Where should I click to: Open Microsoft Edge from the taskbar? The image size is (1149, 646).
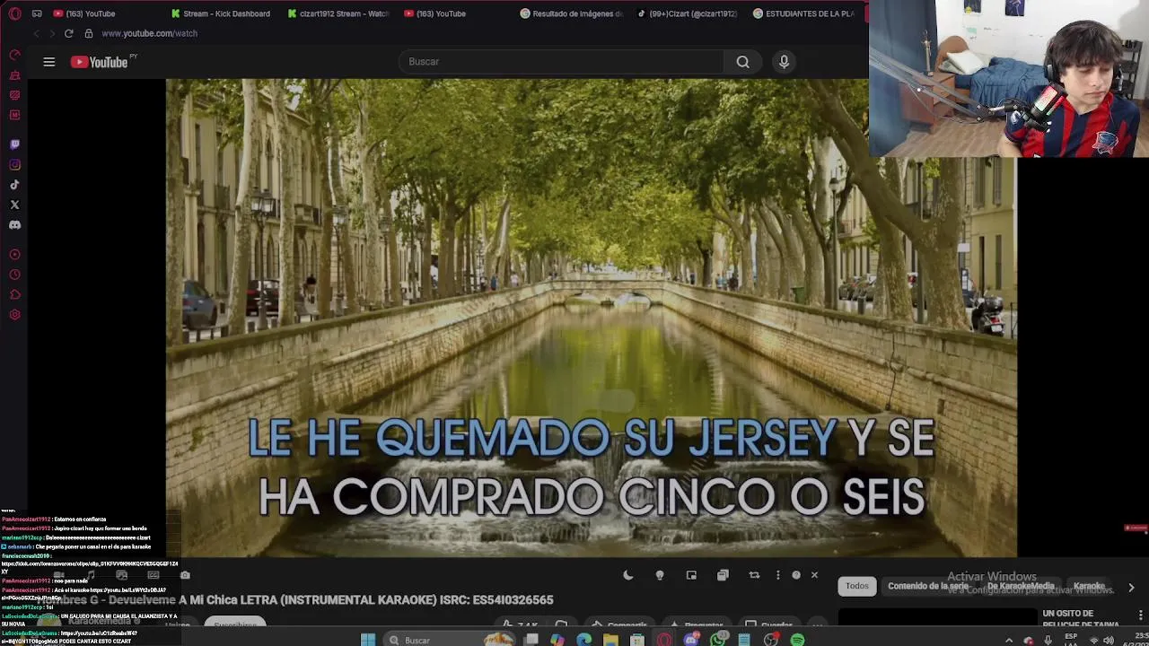(x=584, y=640)
